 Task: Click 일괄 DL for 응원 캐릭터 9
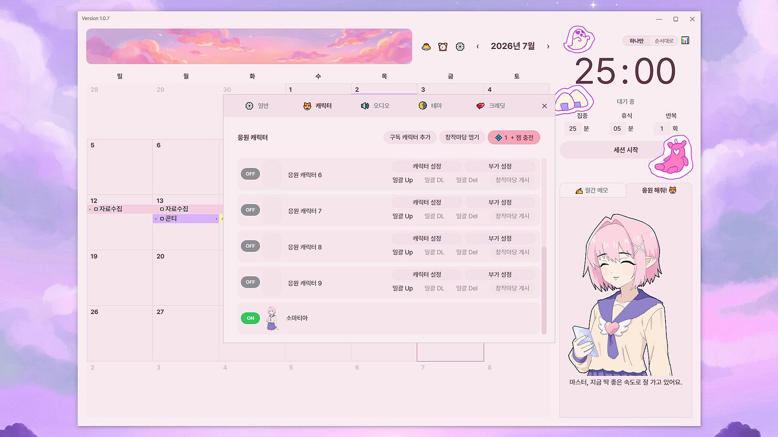[x=434, y=288]
